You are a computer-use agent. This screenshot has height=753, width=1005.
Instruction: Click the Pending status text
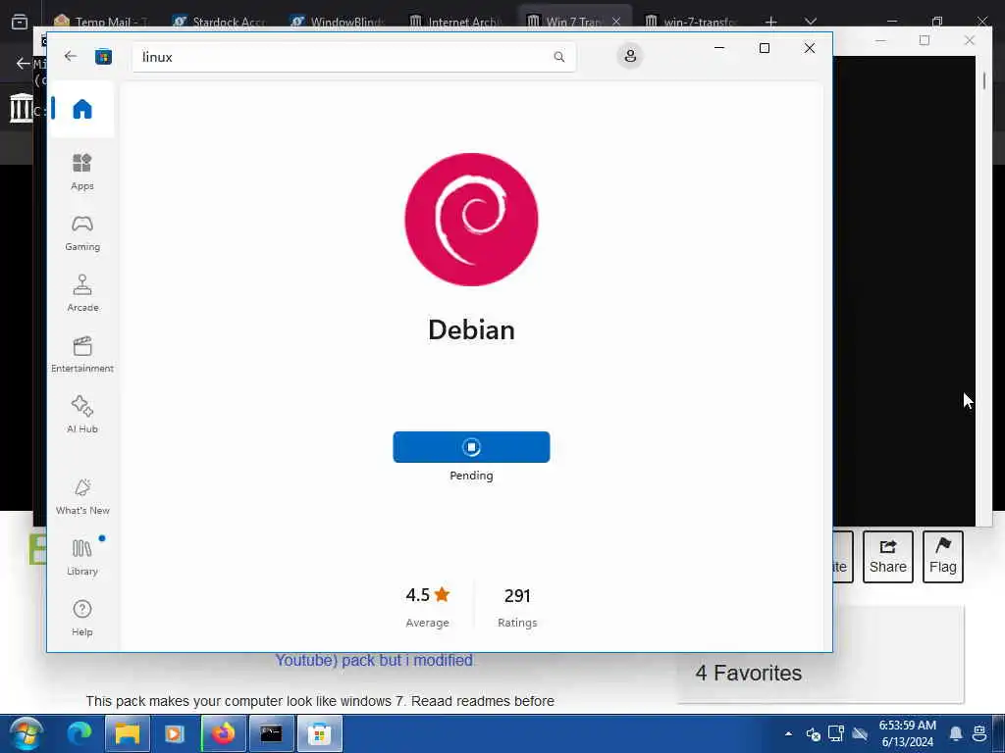[471, 476]
